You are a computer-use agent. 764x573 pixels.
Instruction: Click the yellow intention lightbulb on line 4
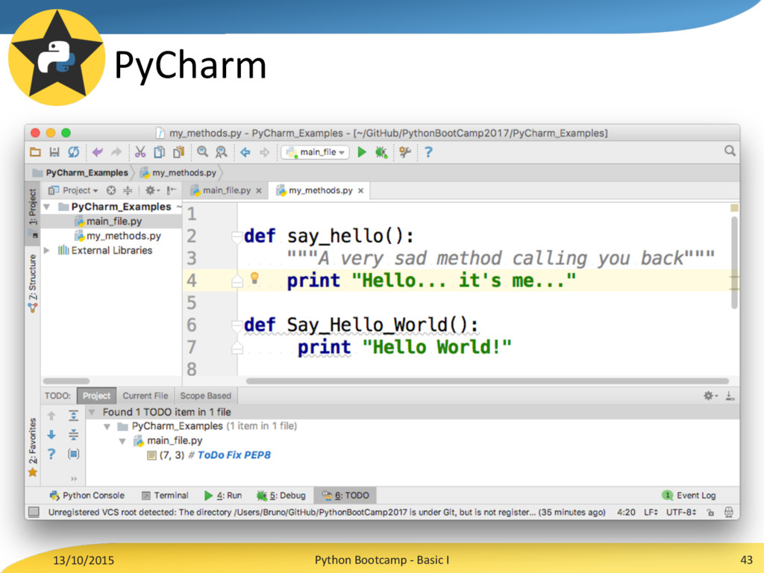[x=254, y=278]
